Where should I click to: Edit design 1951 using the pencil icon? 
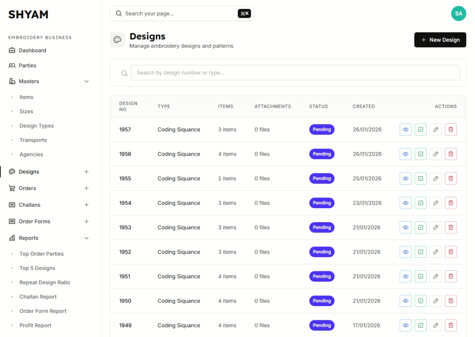[x=435, y=276]
